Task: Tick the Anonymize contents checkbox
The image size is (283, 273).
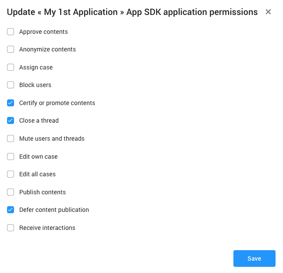Action: (11, 49)
